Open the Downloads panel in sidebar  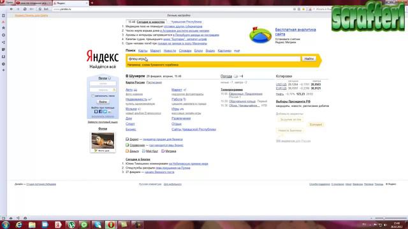coord(3,57)
